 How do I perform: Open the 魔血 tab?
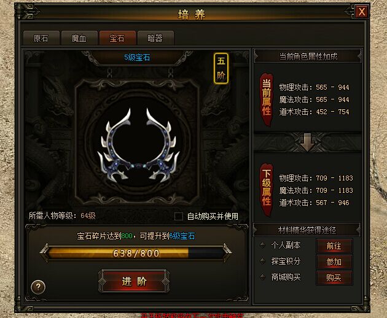(79, 38)
